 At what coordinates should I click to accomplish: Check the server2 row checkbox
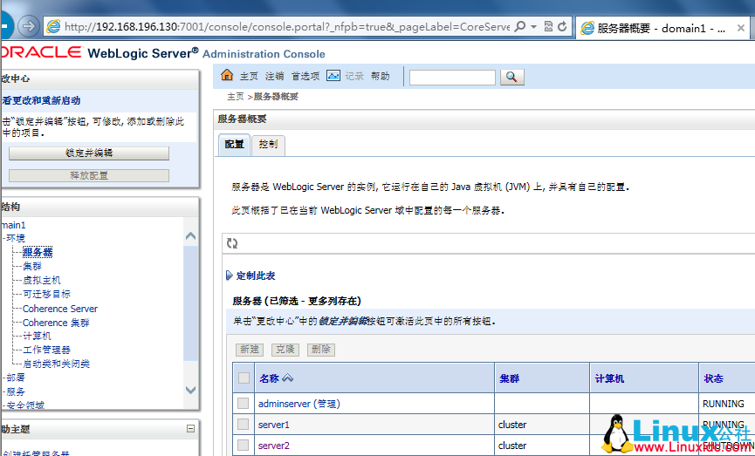[244, 446]
